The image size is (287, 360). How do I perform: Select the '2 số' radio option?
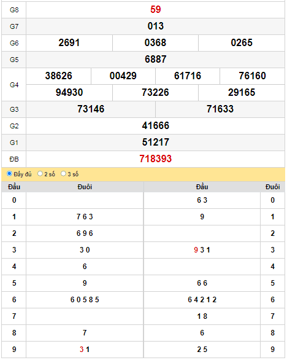coord(40,174)
